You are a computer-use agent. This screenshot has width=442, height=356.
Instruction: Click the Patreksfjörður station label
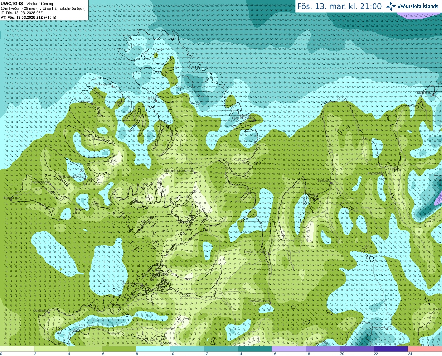pos(40,182)
